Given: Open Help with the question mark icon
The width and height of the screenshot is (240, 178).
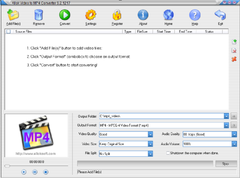Looking at the screenshot, I should point(195,15).
